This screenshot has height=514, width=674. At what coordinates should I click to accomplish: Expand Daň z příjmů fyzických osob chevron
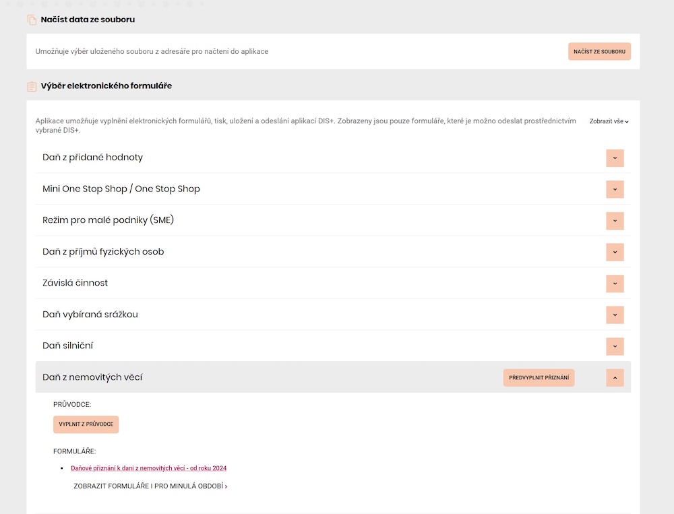(x=615, y=252)
